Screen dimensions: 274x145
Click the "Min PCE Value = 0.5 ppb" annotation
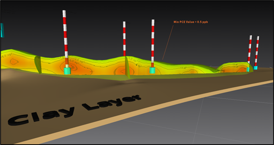pos(191,22)
